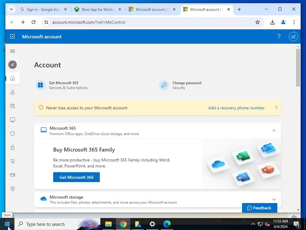Screen dimensions: 306x230
Task: Bookmark this page with the star icon
Action: pyautogui.click(x=258, y=22)
